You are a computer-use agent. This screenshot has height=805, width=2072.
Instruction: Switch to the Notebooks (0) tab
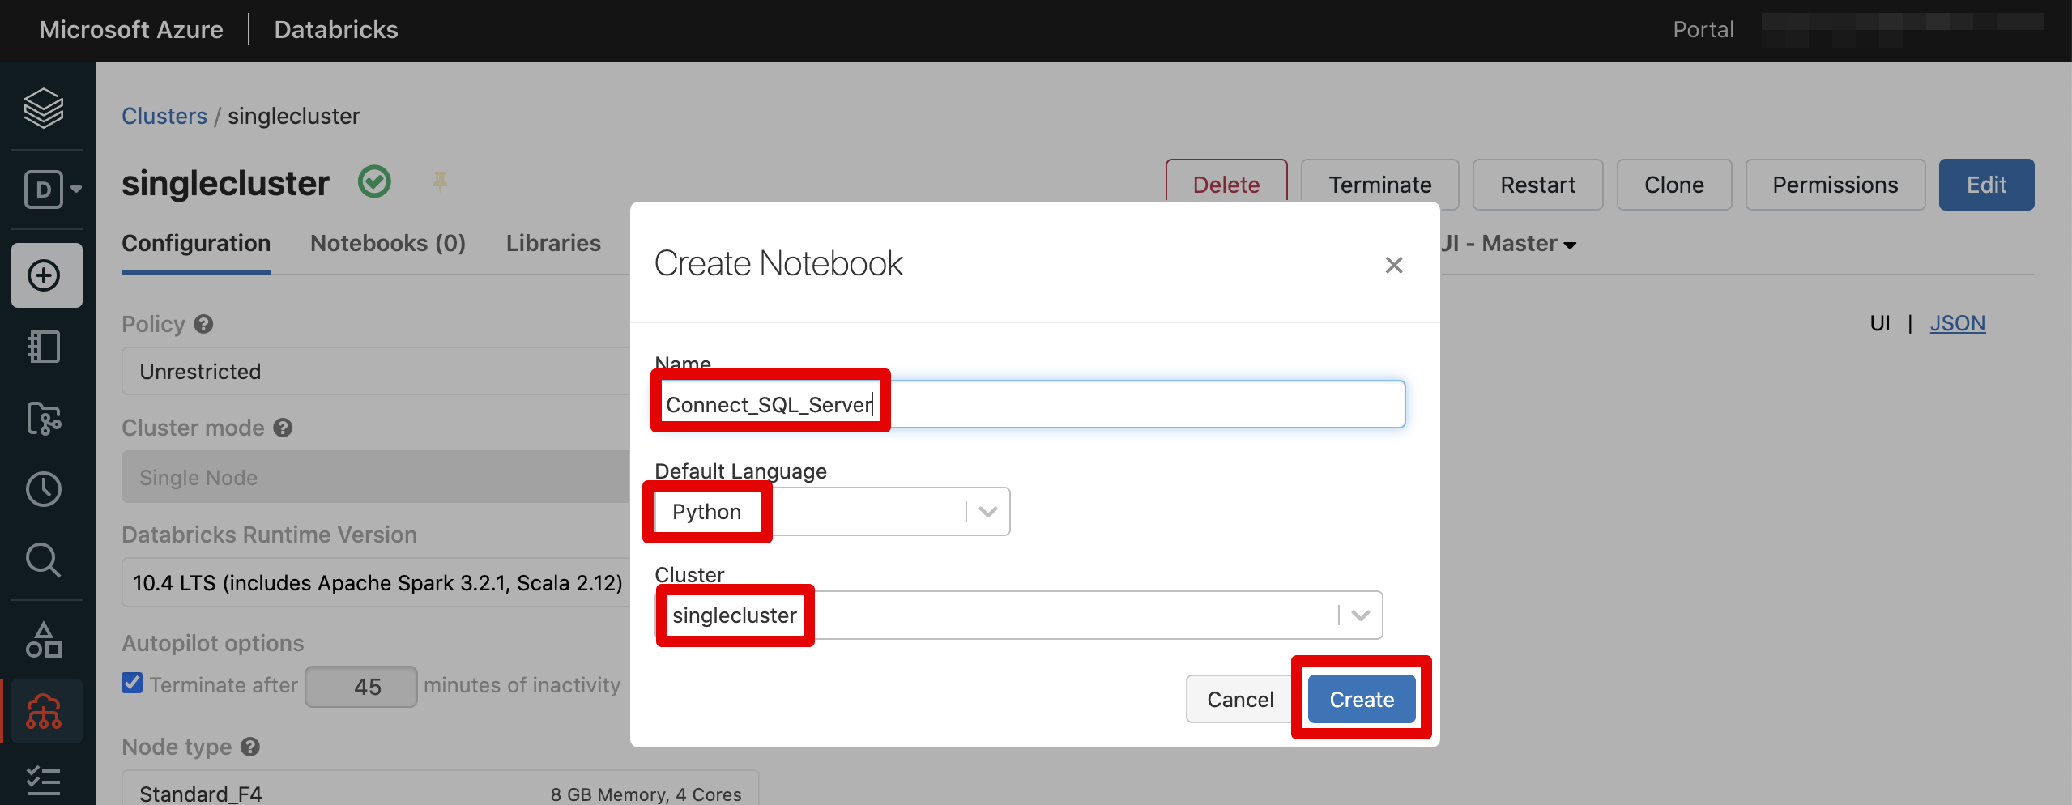(387, 243)
